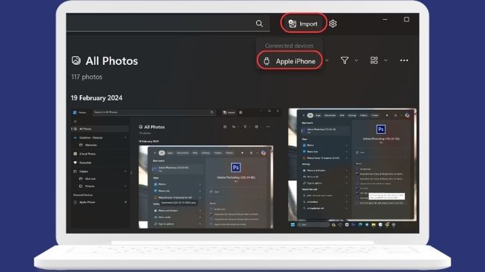
Task: Select Apple iPhone under Connected devices
Action: click(290, 61)
